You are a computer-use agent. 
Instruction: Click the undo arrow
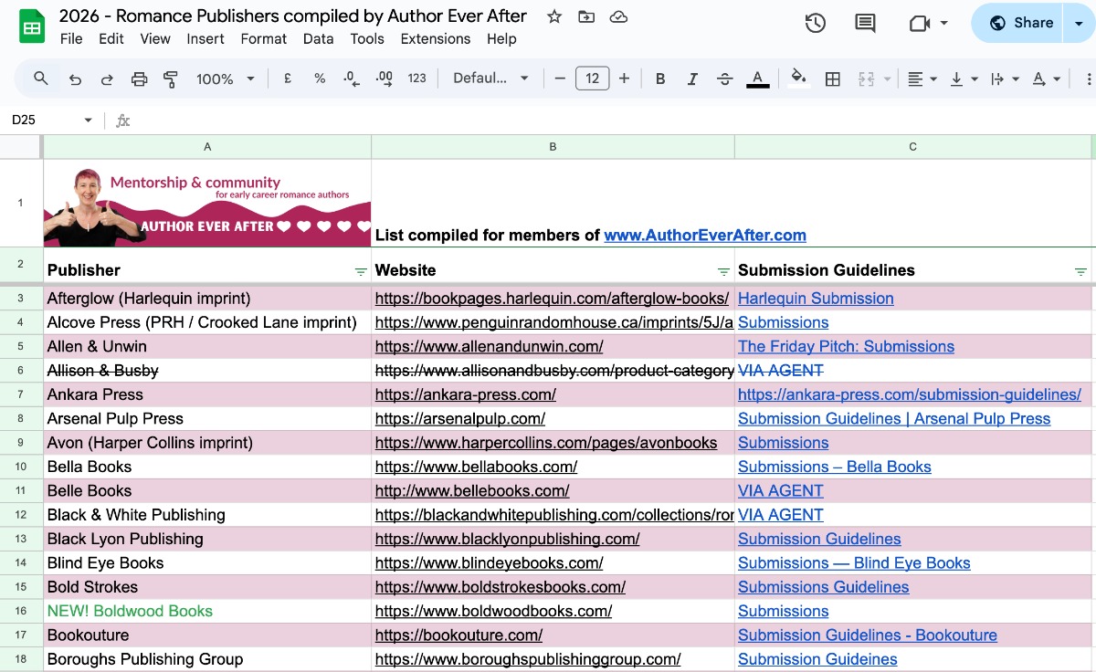(x=76, y=79)
